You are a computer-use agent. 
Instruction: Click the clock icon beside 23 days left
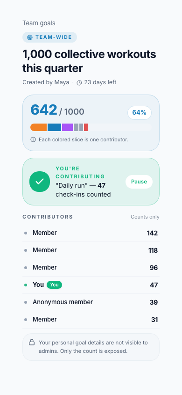click(x=79, y=83)
